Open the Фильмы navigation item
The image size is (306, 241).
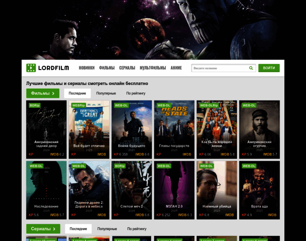click(x=107, y=68)
